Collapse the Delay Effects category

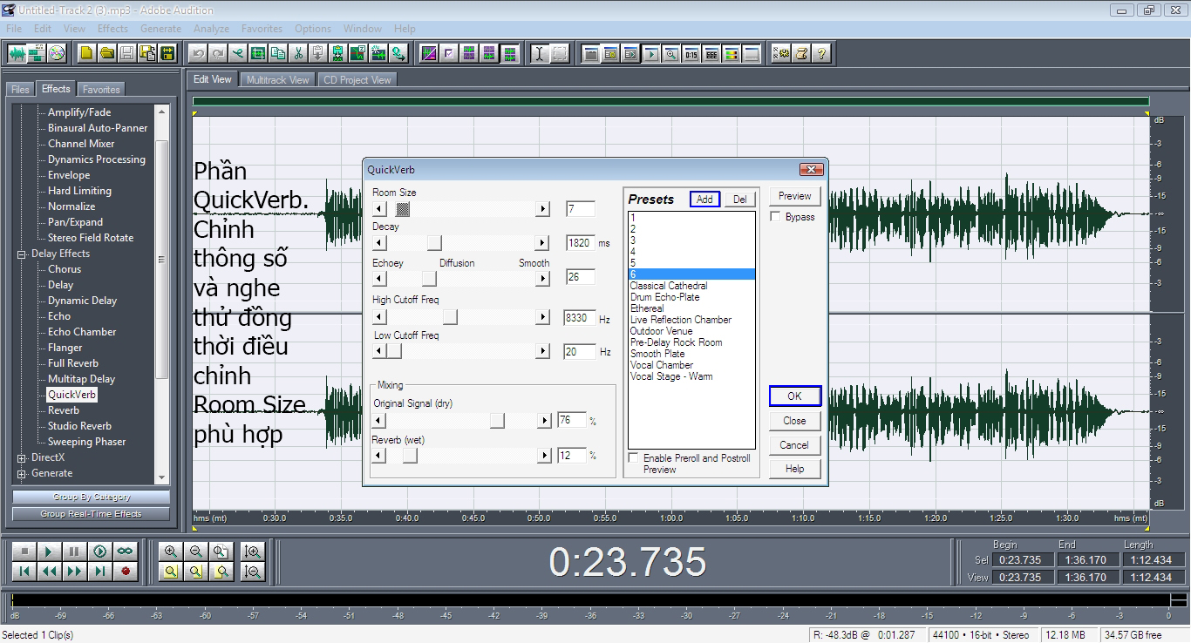[19, 254]
